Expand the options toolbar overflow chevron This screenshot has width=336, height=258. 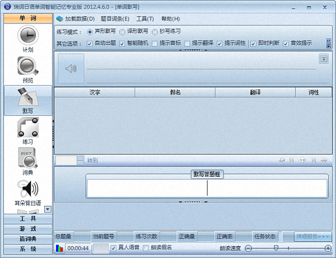coord(329,43)
